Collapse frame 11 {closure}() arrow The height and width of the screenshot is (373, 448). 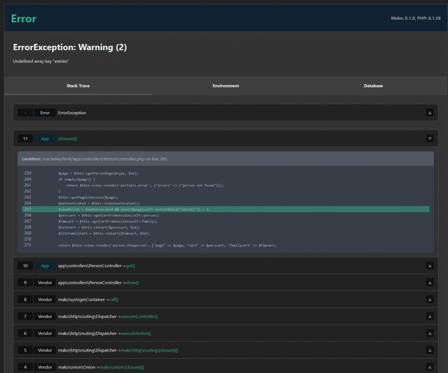430,139
